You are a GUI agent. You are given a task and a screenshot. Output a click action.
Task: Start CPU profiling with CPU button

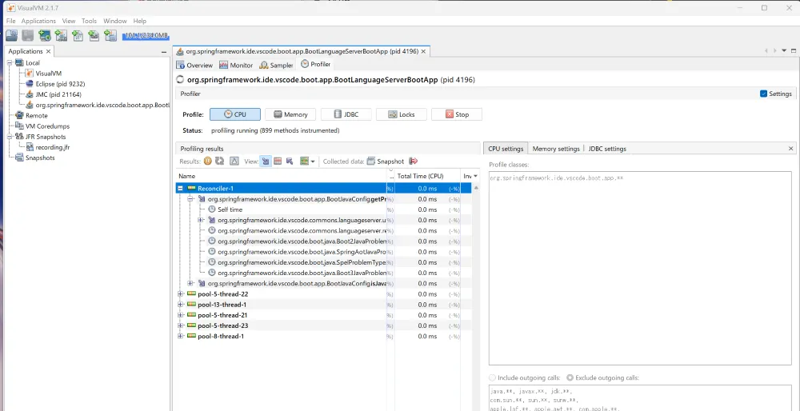click(x=235, y=114)
